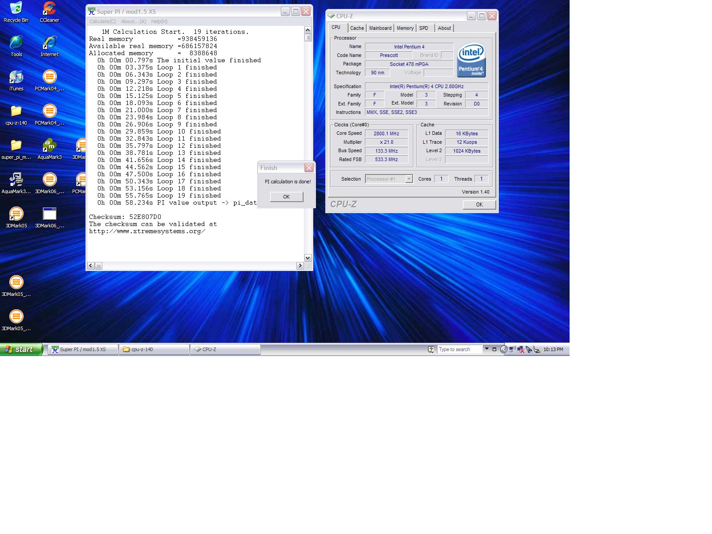712x534 pixels.
Task: Click the rocket tray icon
Action: [529, 349]
